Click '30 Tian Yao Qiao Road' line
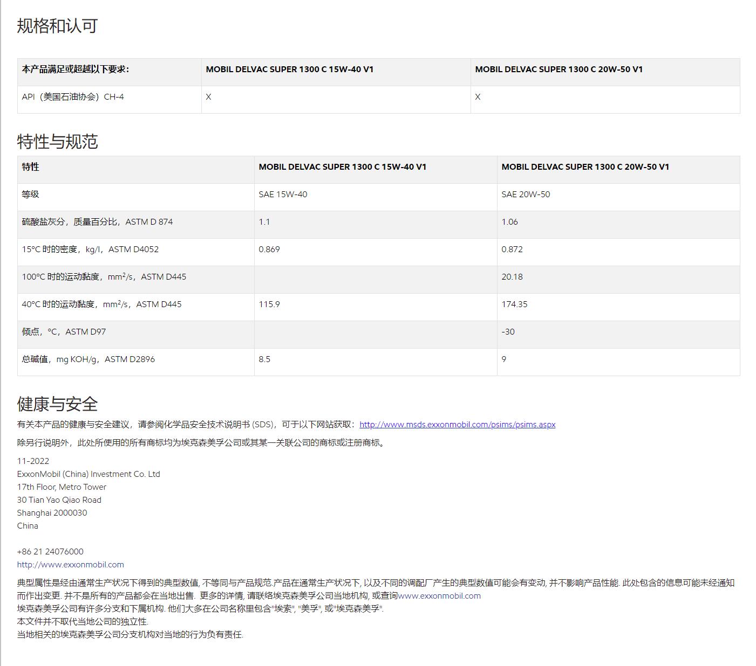This screenshot has width=756, height=666. [x=59, y=500]
